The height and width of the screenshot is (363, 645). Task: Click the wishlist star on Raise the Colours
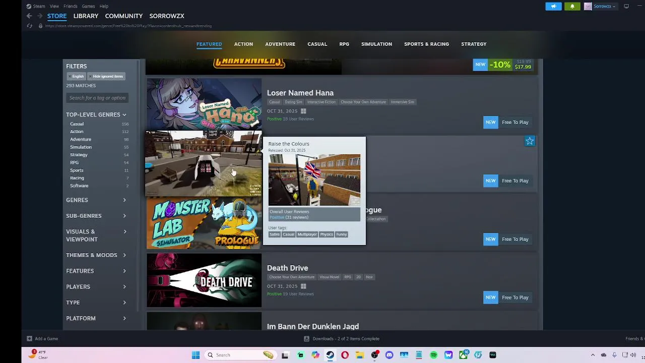530,141
